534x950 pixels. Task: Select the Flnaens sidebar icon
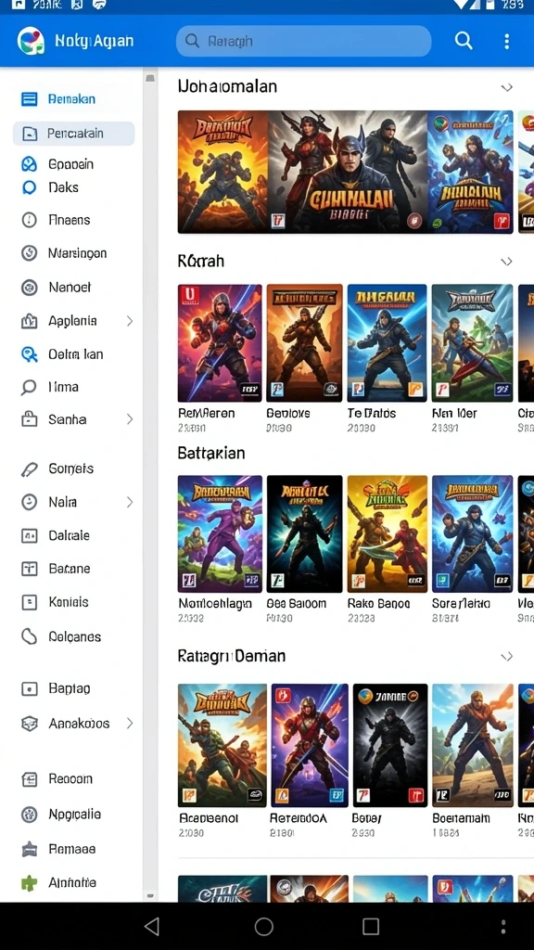click(x=29, y=220)
